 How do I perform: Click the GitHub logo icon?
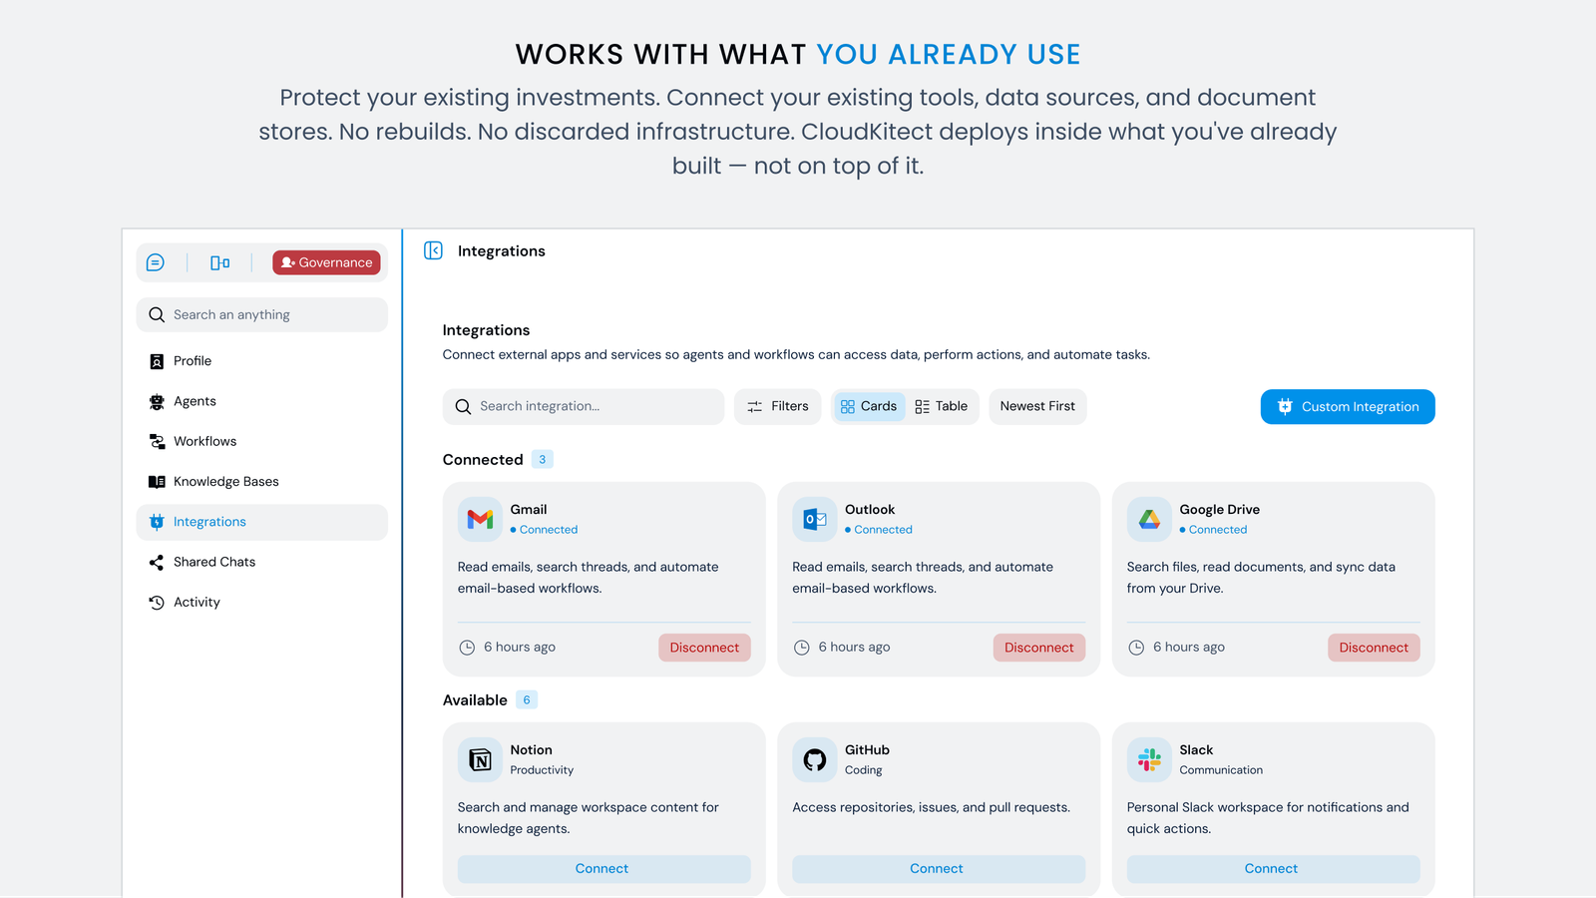(815, 760)
